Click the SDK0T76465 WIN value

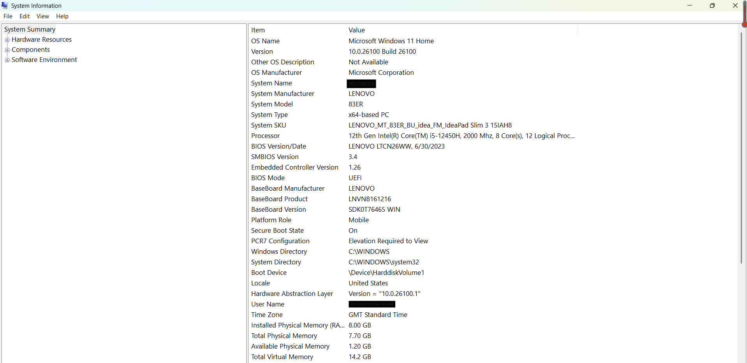(374, 209)
